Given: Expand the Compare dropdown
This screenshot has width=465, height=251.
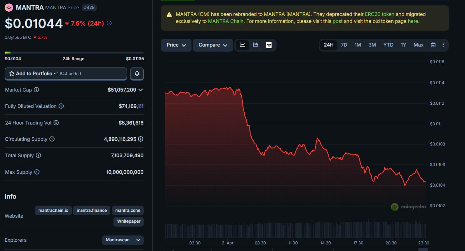Looking at the screenshot, I should [x=213, y=45].
